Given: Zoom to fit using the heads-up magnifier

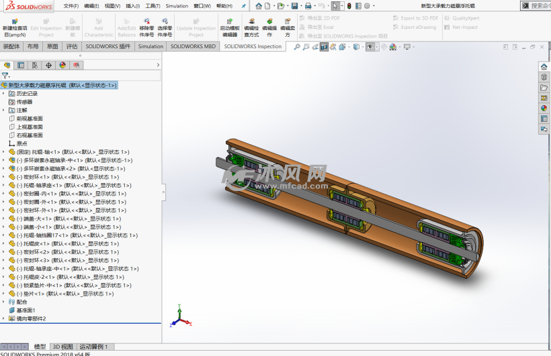Looking at the screenshot, I should pyautogui.click(x=297, y=47).
